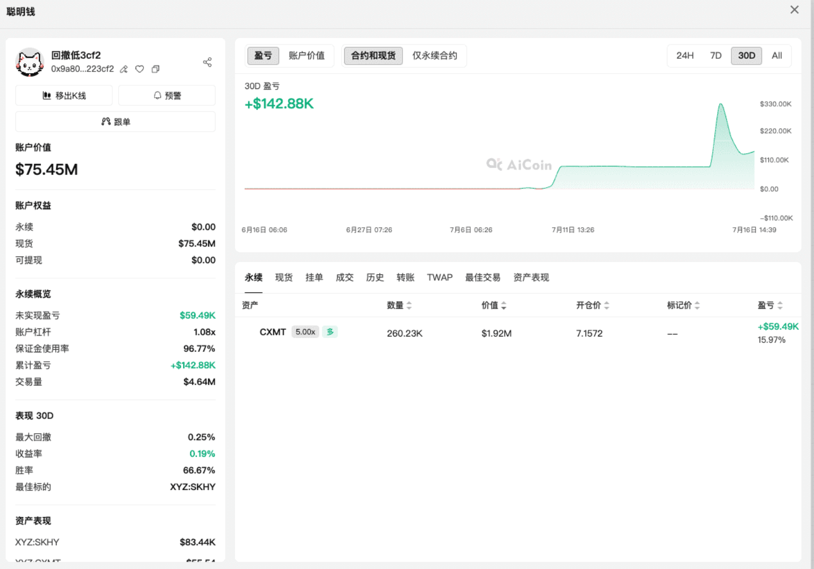
Task: Select the 盈亏 chart toggle
Action: pos(263,56)
